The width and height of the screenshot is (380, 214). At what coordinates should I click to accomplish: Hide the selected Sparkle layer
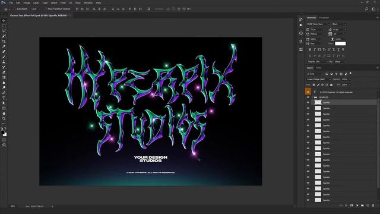click(308, 102)
